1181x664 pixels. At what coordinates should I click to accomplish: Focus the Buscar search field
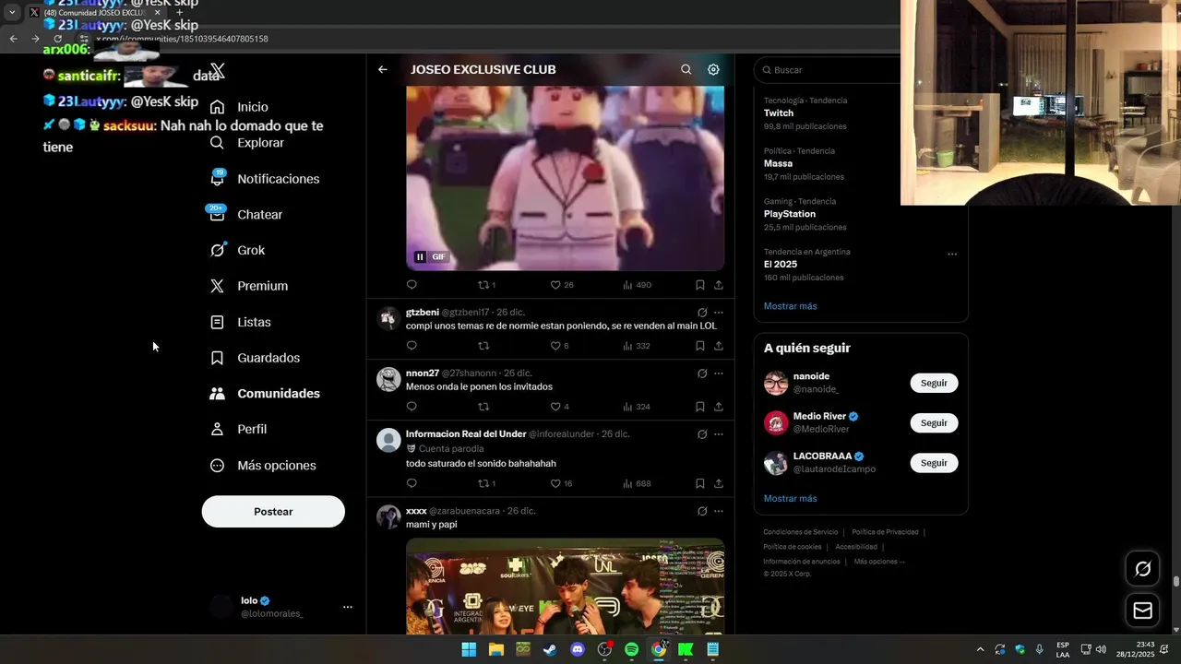(x=828, y=70)
